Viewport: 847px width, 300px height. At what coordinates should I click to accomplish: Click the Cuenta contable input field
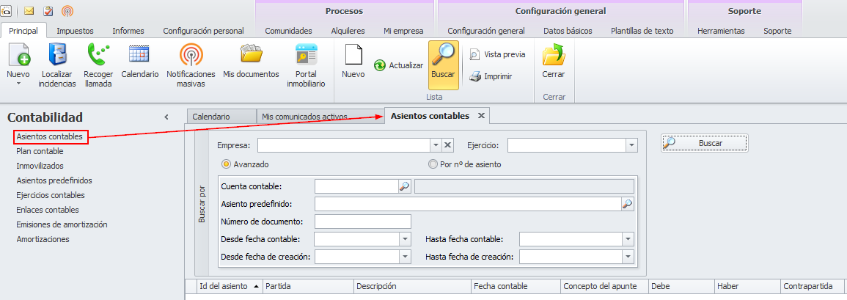pyautogui.click(x=357, y=186)
